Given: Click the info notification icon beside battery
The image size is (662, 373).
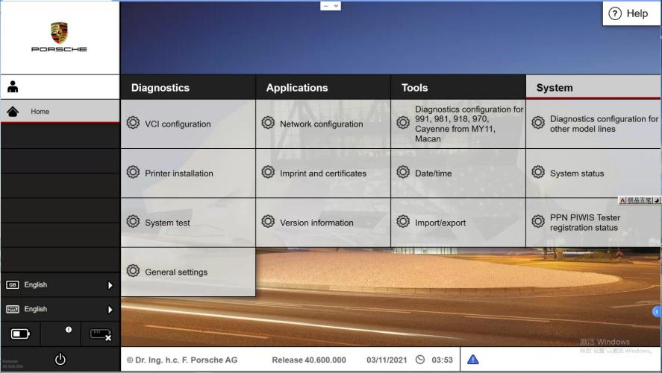Looking at the screenshot, I should click(x=69, y=329).
